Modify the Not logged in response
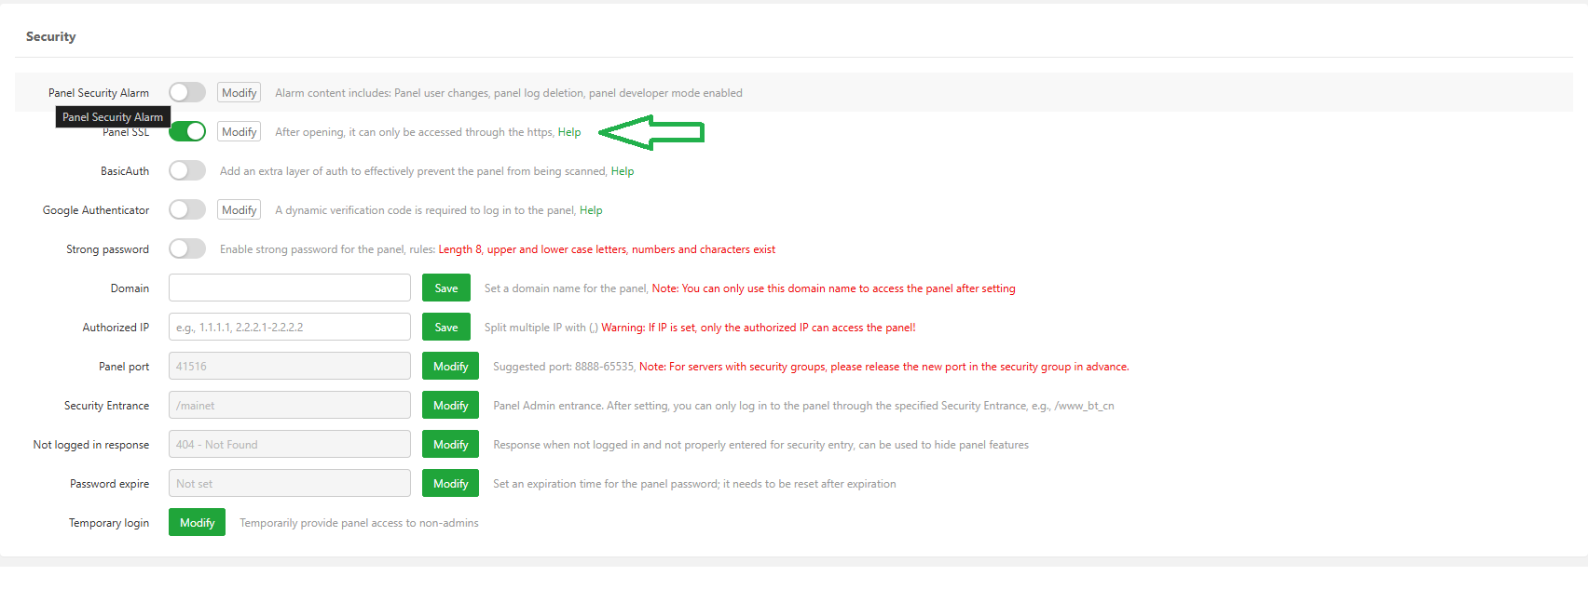 click(x=451, y=444)
